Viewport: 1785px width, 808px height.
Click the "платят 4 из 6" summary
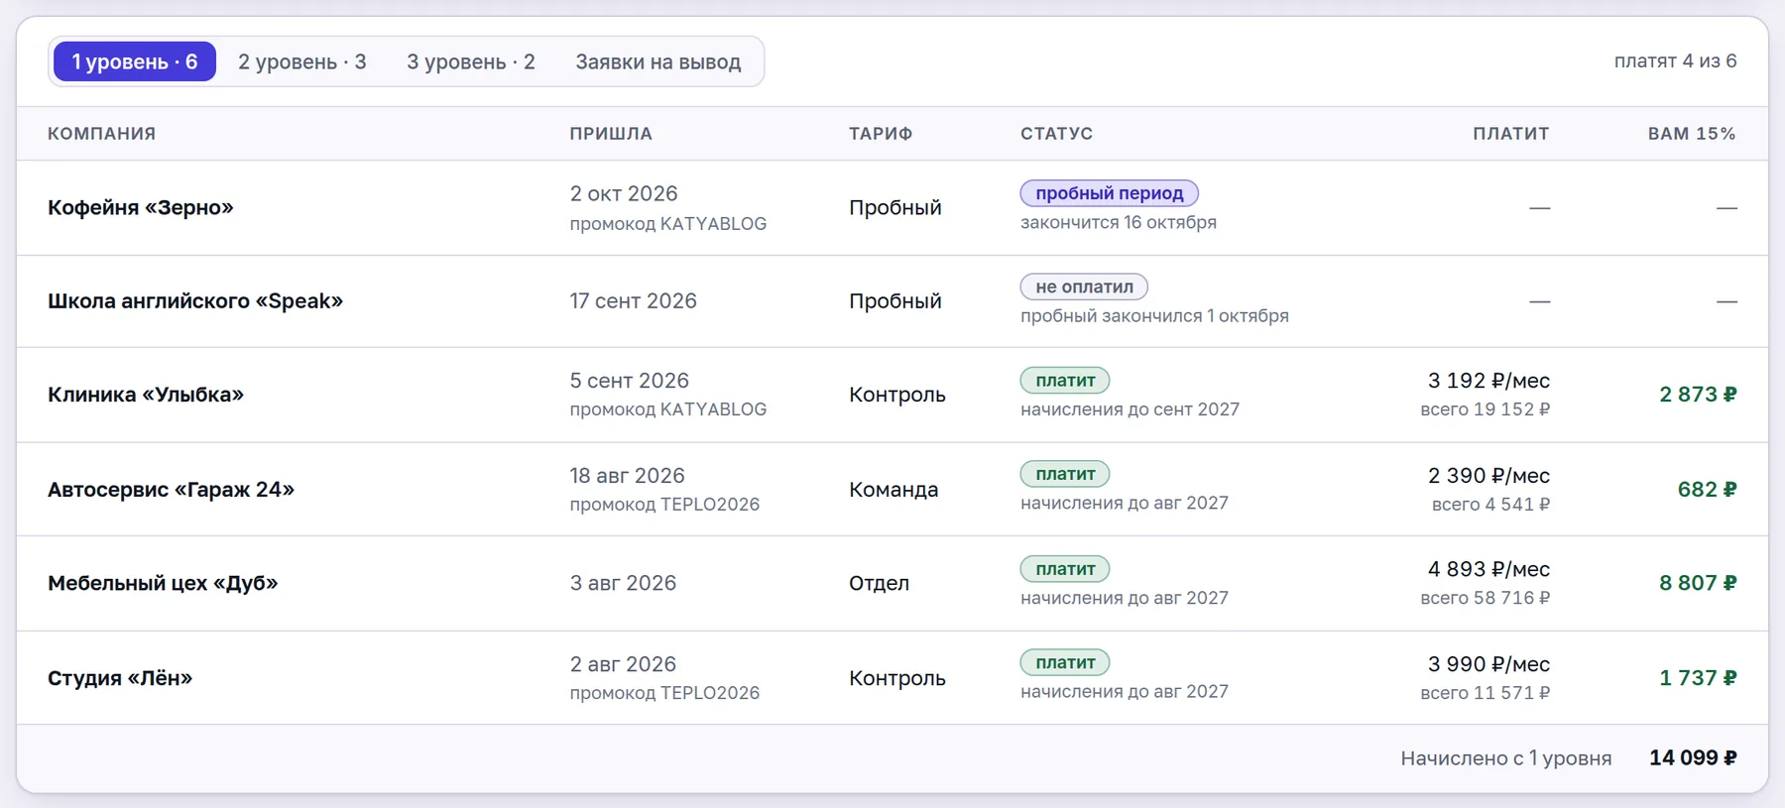1675,61
